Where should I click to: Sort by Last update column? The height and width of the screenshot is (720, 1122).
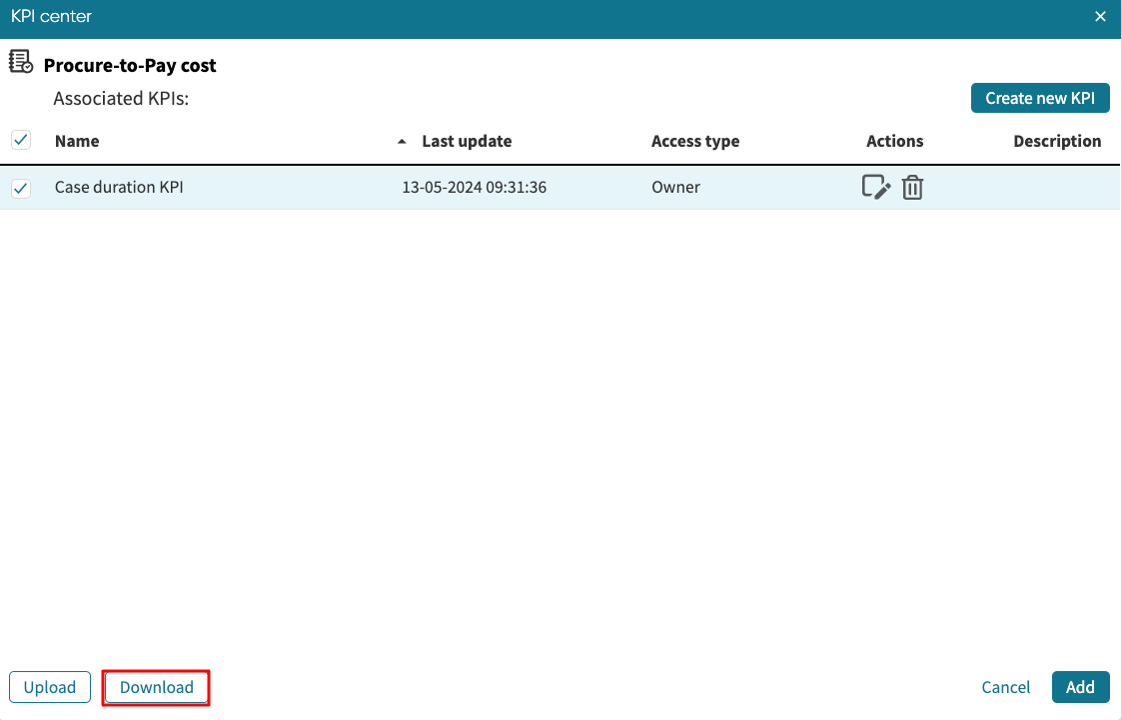467,141
